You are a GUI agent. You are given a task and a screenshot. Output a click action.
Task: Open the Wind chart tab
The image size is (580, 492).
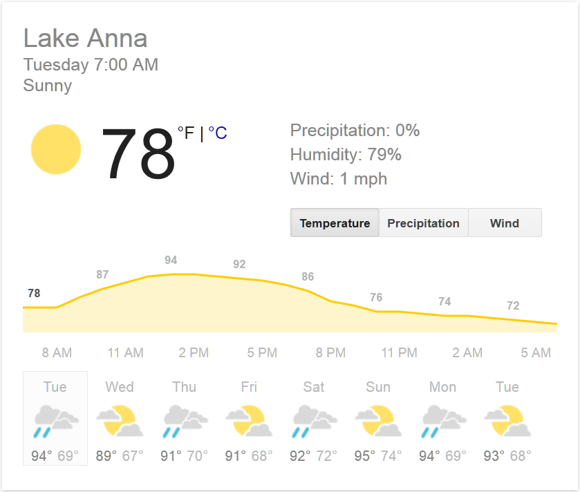[x=505, y=223]
